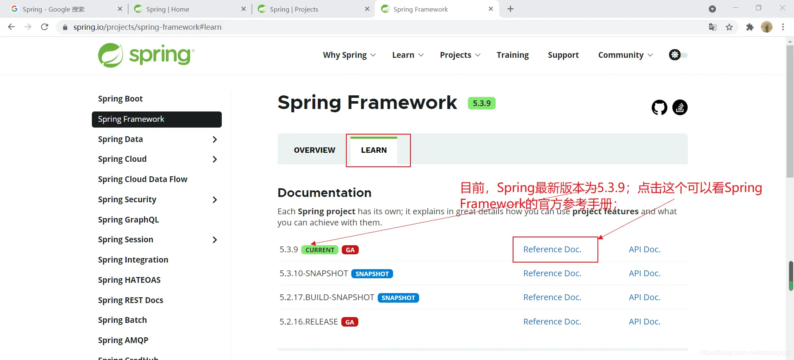
Task: Open the browser extensions puzzle icon
Action: (x=750, y=27)
